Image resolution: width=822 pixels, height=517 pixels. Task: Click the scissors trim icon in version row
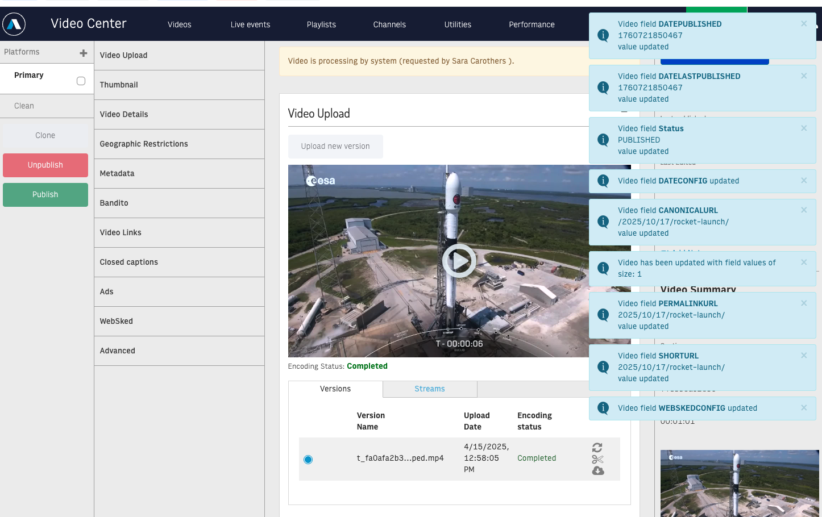click(597, 459)
